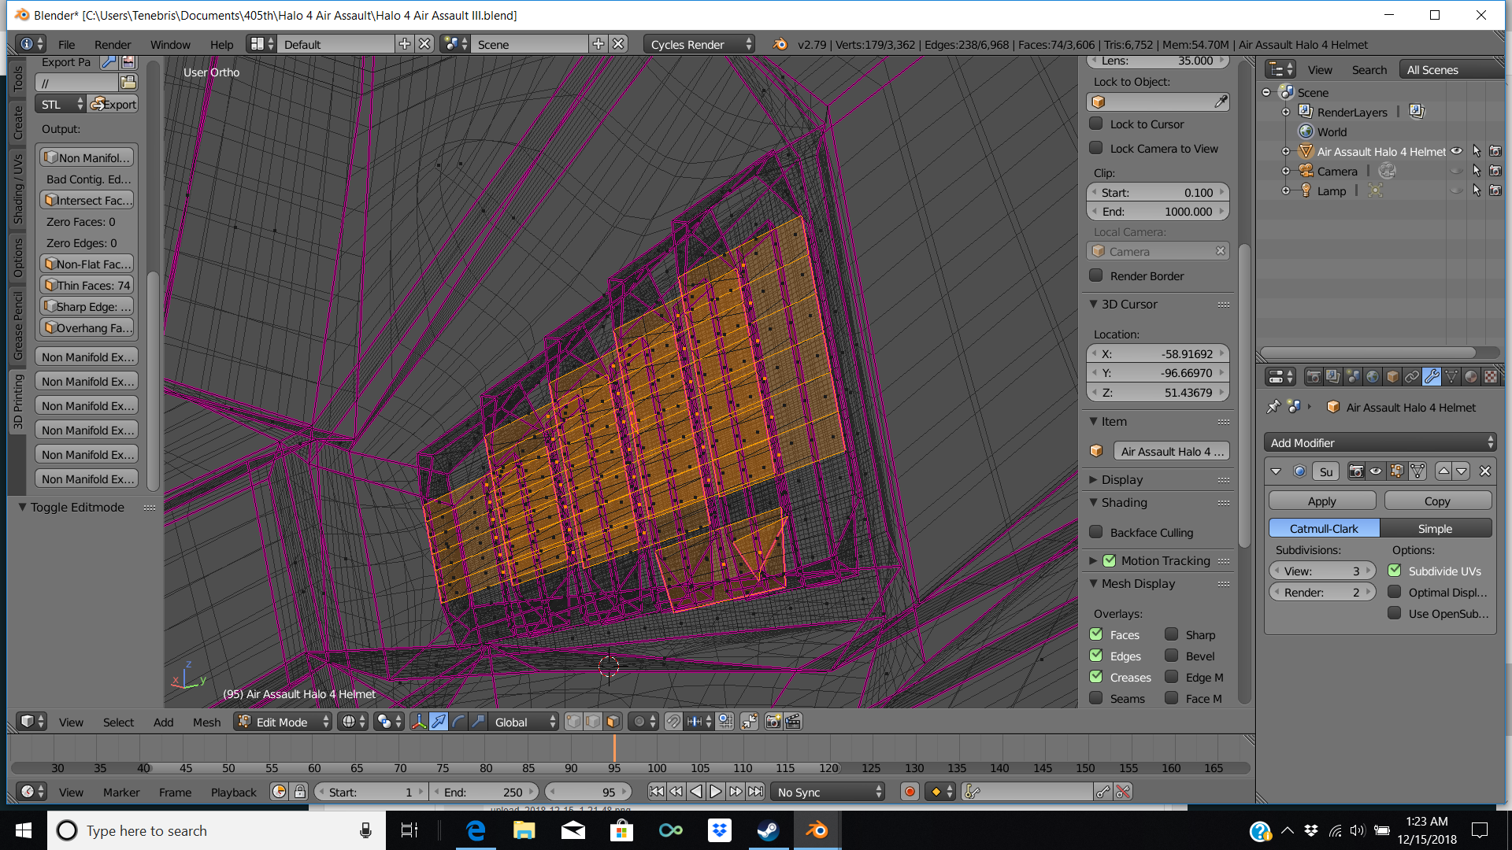Screen dimensions: 1512x850
Task: Click the Export button
Action: [x=113, y=104]
